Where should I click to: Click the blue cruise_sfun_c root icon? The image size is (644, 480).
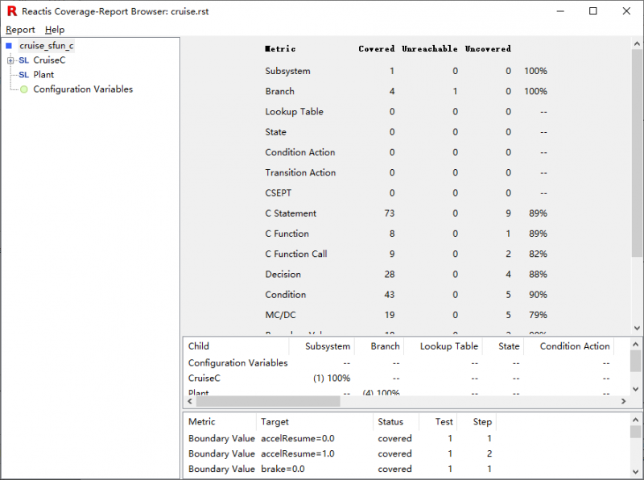tap(9, 46)
